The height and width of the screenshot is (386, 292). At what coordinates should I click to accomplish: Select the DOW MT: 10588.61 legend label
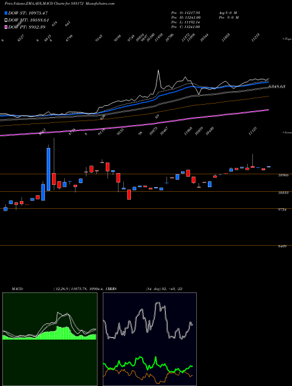29,20
